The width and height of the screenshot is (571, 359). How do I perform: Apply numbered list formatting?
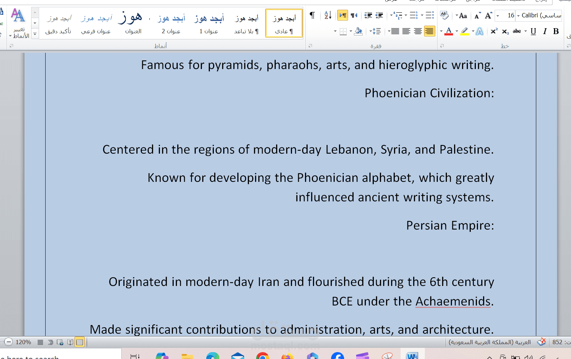tap(414, 15)
